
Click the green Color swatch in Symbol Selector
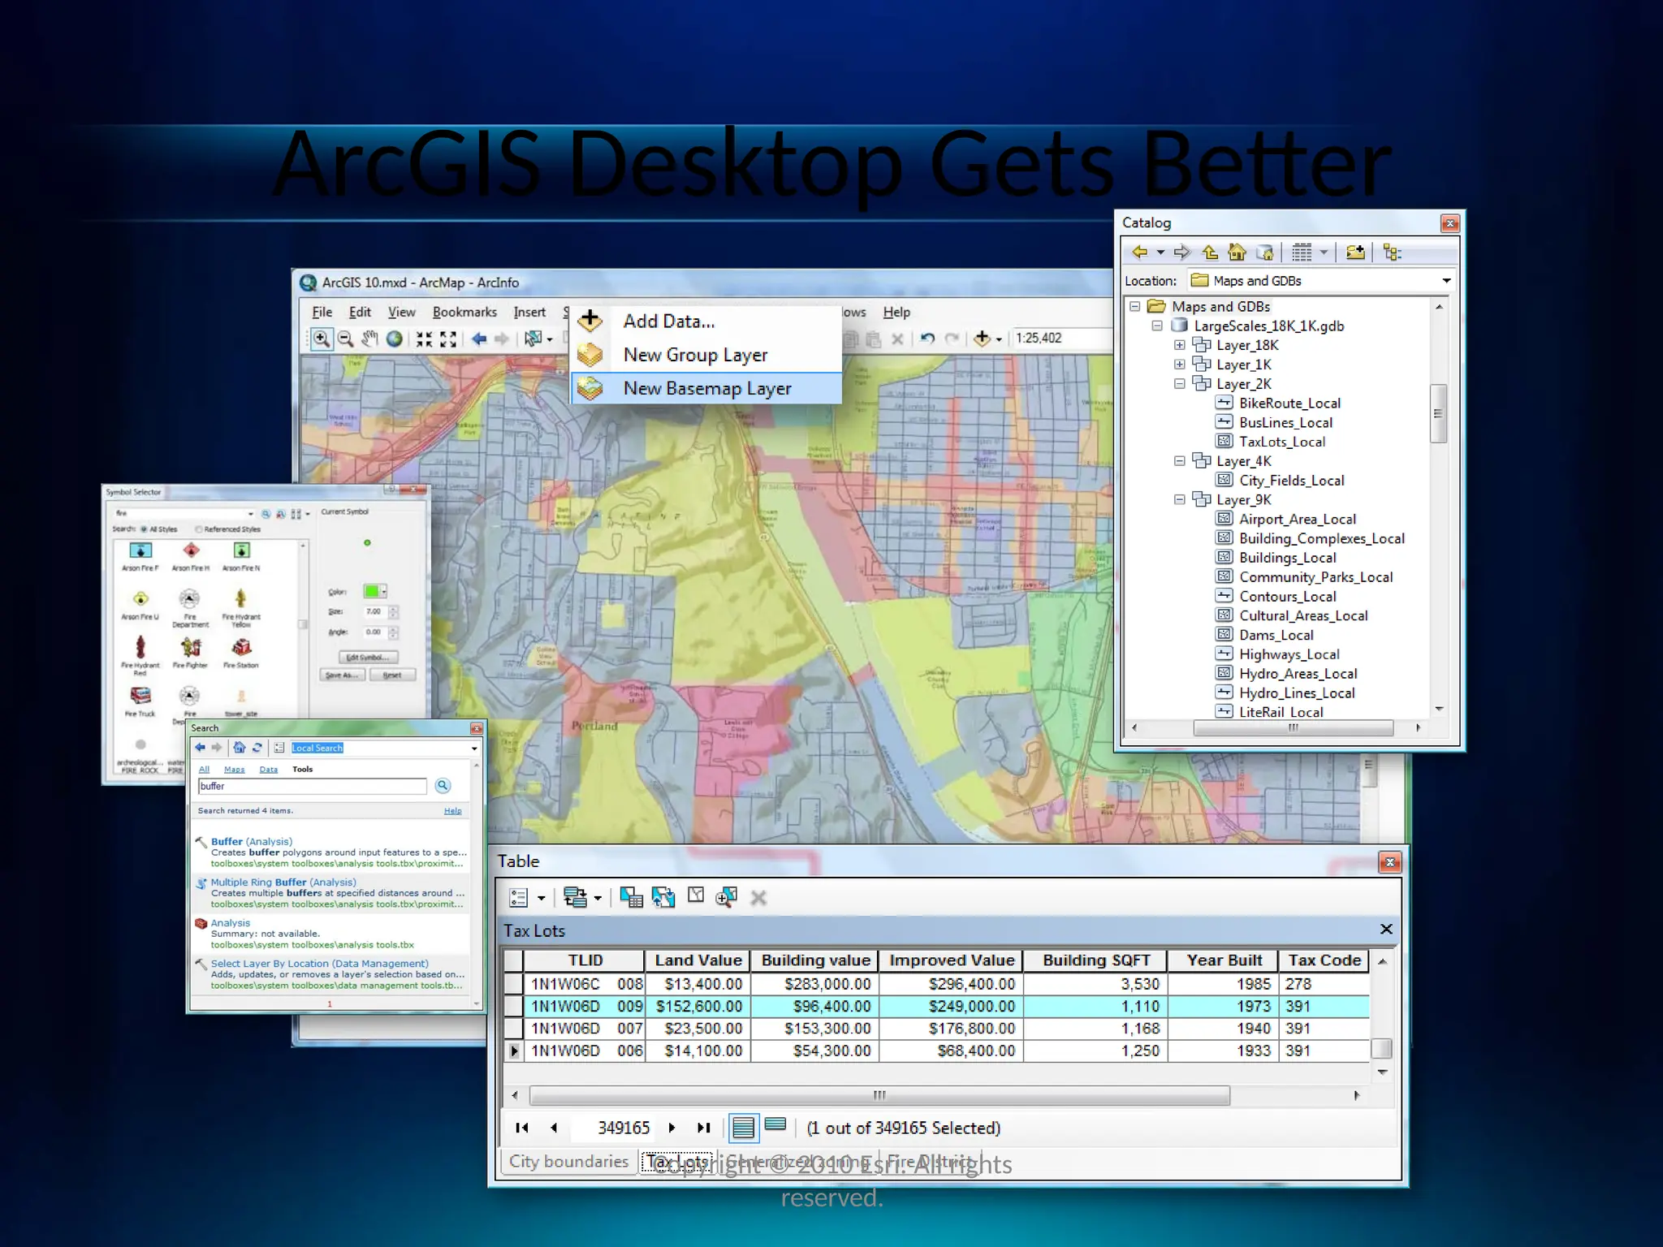click(372, 591)
